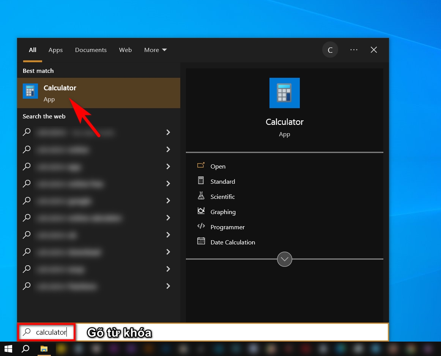Expand the More filter dropdown
The height and width of the screenshot is (356, 441).
tap(155, 50)
